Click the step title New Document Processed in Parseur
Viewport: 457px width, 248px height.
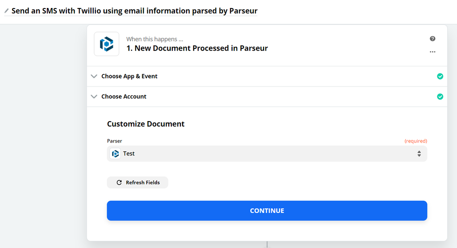point(197,48)
